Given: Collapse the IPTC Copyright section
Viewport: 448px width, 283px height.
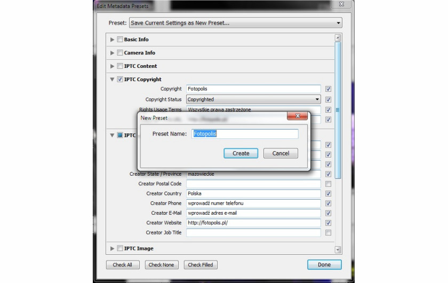Looking at the screenshot, I should (113, 79).
